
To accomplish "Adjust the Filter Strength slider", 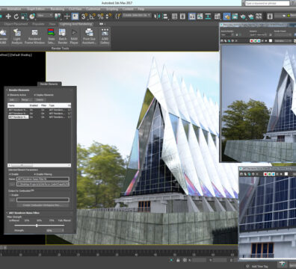I will pos(37,226).
